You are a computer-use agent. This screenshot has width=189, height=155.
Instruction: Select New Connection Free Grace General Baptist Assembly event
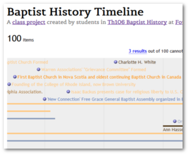coord(115,99)
